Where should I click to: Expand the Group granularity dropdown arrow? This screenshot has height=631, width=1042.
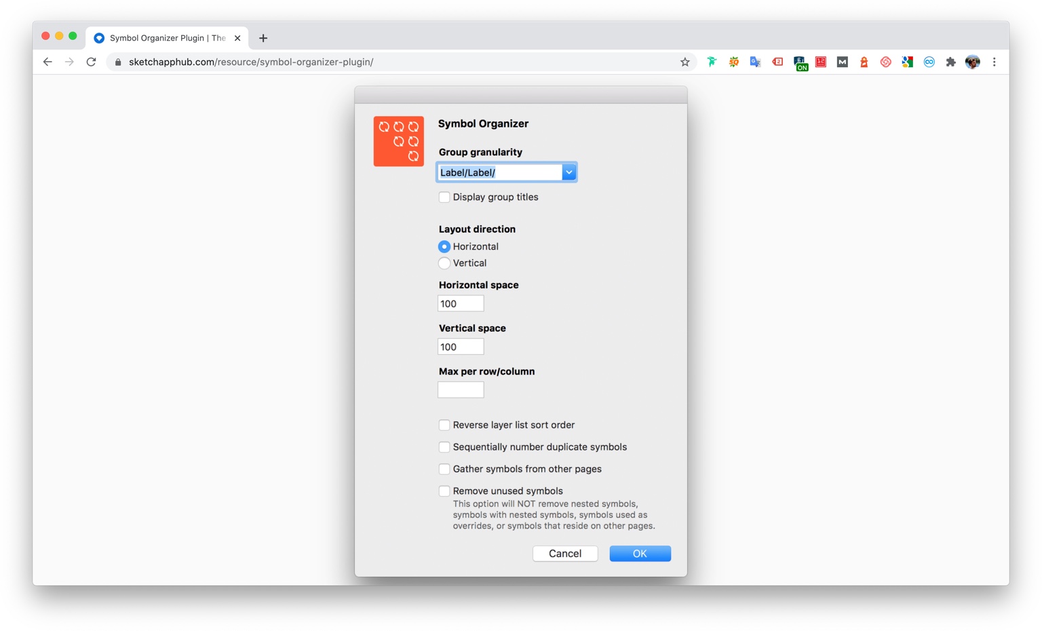coord(569,172)
